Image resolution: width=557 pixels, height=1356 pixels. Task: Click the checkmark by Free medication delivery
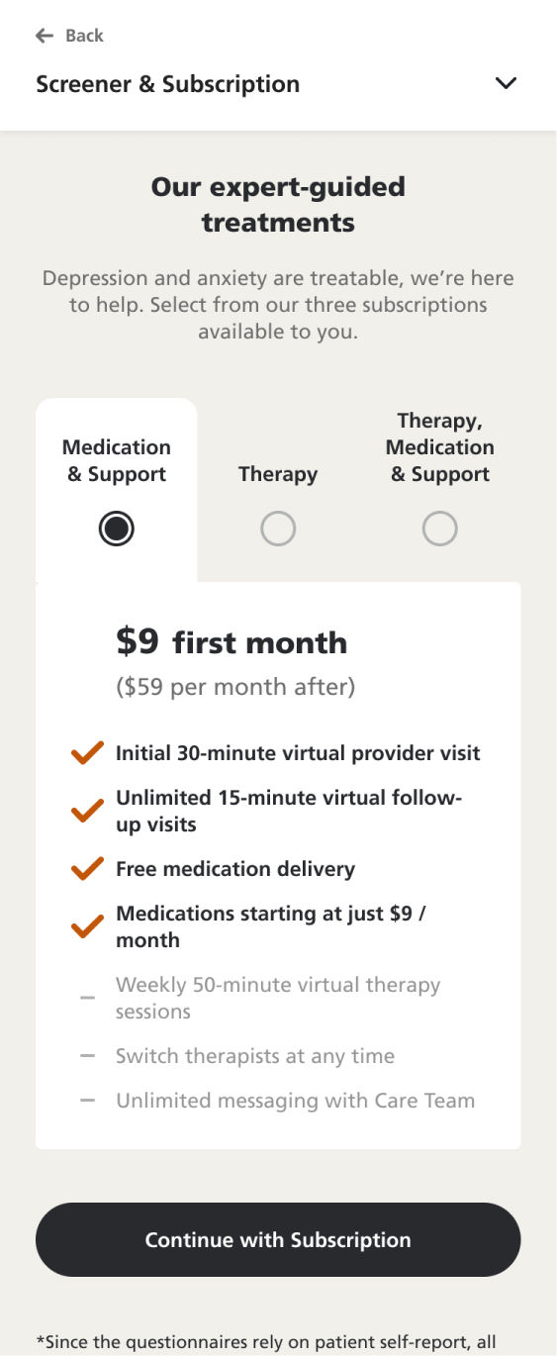87,869
